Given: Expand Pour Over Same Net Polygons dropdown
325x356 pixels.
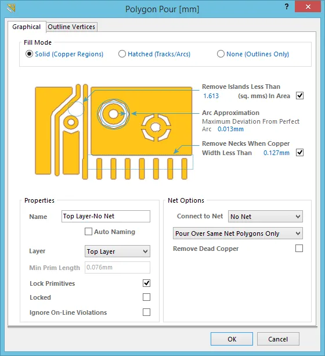Looking at the screenshot, I should click(237, 233).
